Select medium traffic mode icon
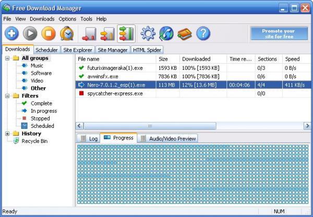The height and width of the screenshot is (217, 313). click(x=107, y=34)
